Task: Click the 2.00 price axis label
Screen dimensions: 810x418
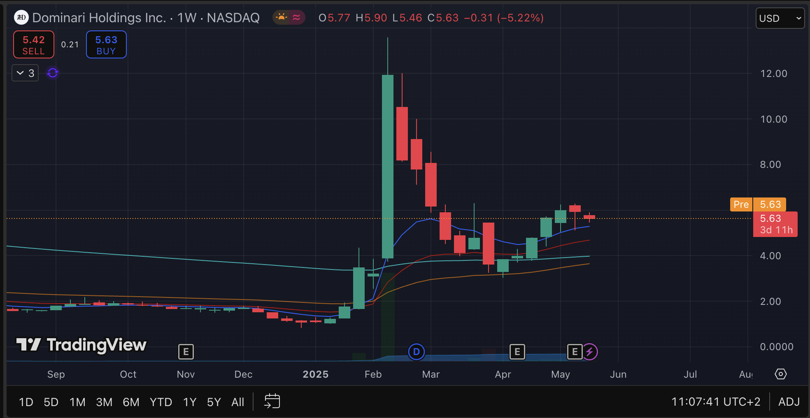Action: click(x=770, y=302)
